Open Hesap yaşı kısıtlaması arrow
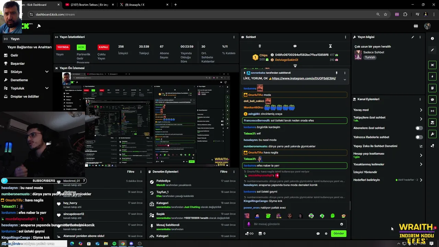Screen dimensions: 439x247 coord(421,155)
